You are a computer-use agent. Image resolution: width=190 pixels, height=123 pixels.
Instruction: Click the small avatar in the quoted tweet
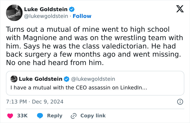14,79
